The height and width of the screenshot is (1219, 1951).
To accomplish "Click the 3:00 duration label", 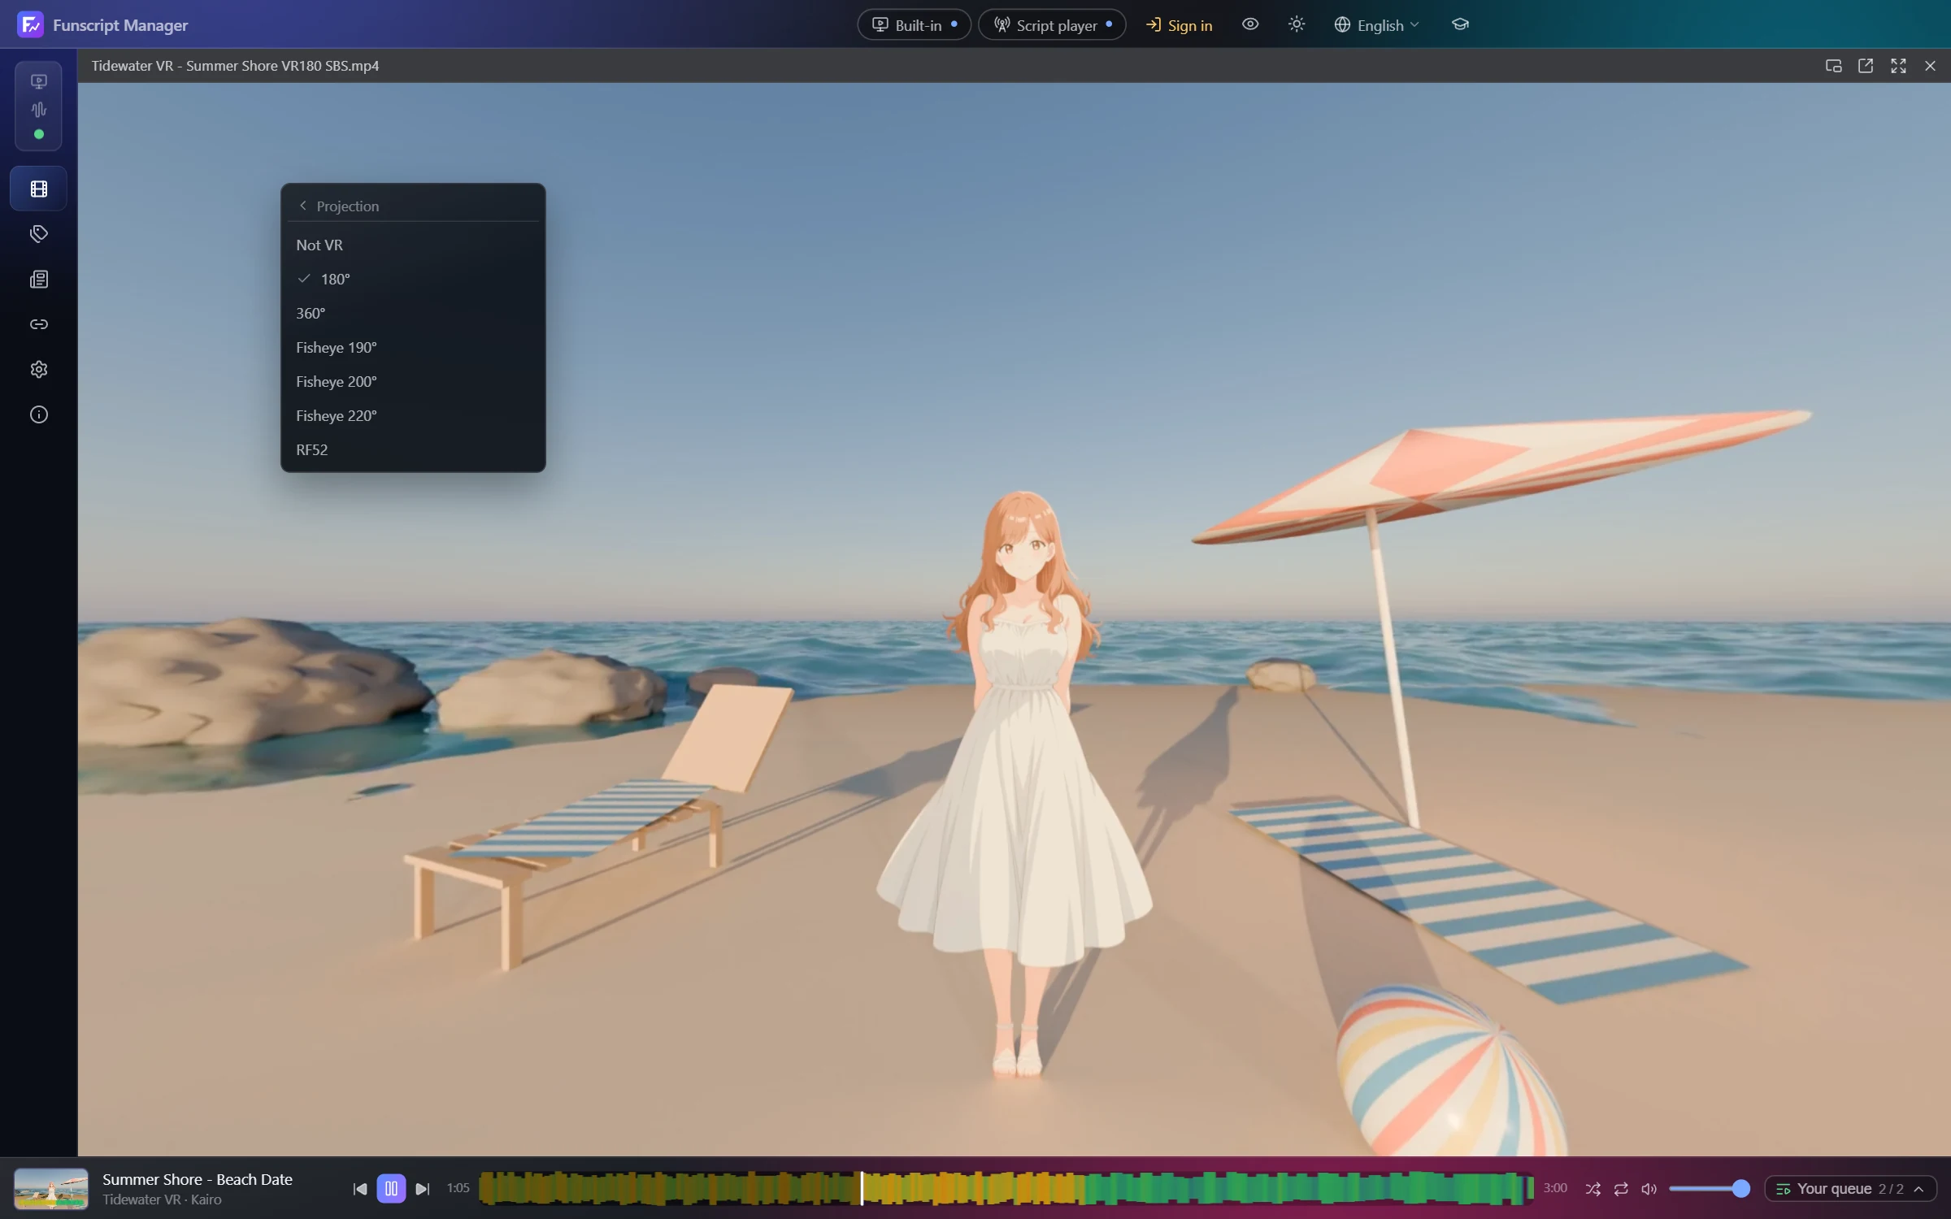I will click(1555, 1188).
